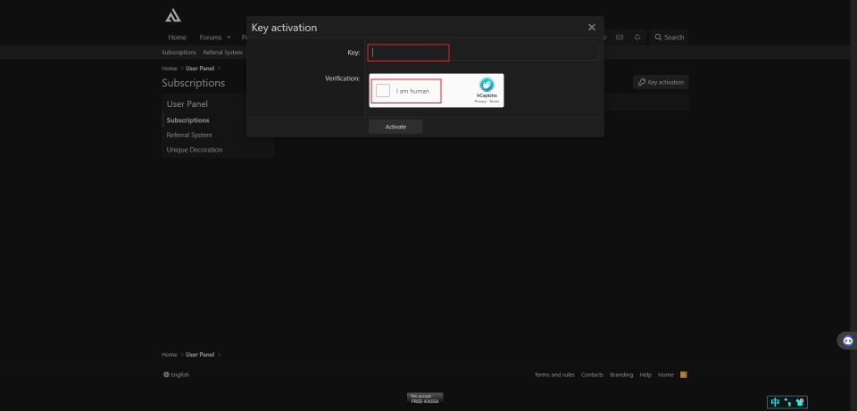The image size is (857, 411).
Task: Click the Key activation button on page
Action: click(661, 82)
